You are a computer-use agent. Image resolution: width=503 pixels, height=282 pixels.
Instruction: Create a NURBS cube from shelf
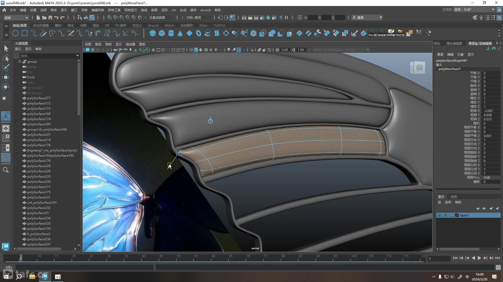click(162, 33)
